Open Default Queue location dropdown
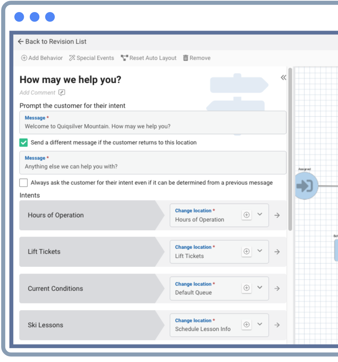The height and width of the screenshot is (362, 338). [x=260, y=288]
